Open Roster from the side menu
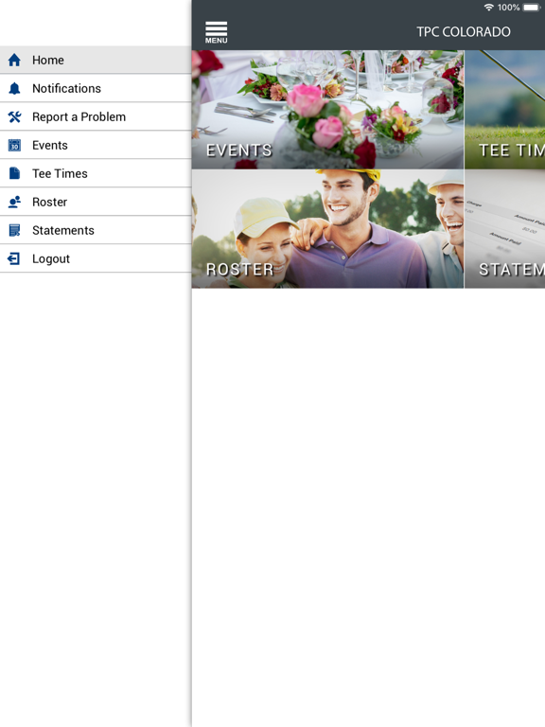The width and height of the screenshot is (545, 727). (96, 202)
